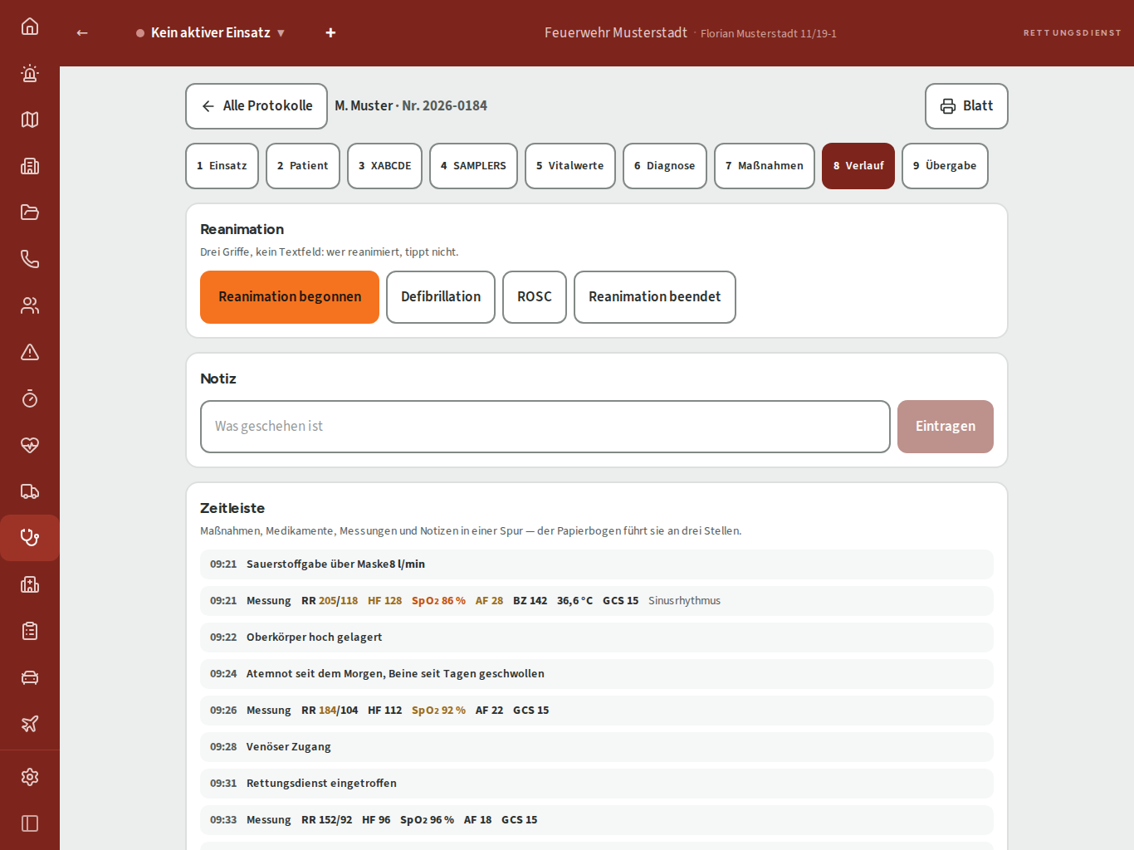
Task: Select the stethoscope icon in sidebar
Action: point(30,538)
